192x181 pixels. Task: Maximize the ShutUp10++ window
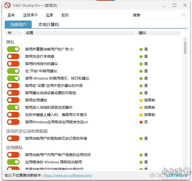click(175, 5)
